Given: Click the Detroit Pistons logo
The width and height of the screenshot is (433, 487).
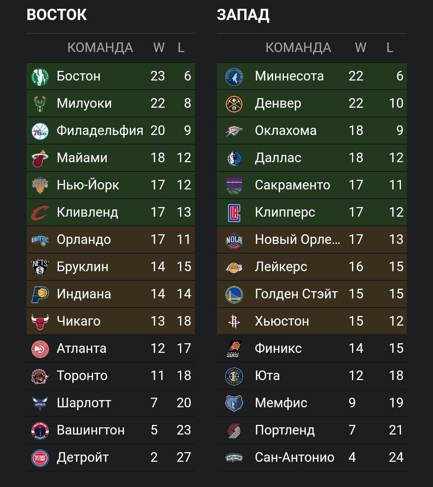Looking at the screenshot, I should tap(40, 457).
